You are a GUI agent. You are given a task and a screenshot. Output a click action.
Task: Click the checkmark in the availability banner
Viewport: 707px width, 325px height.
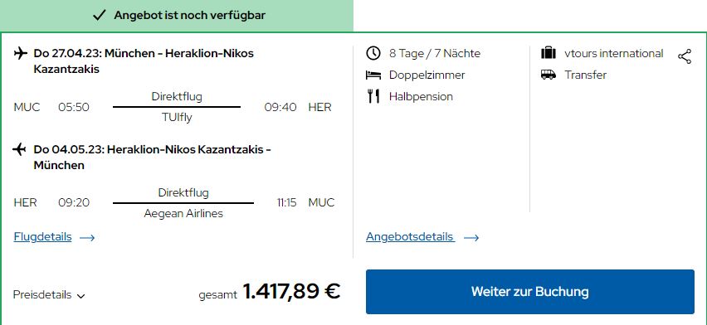99,15
